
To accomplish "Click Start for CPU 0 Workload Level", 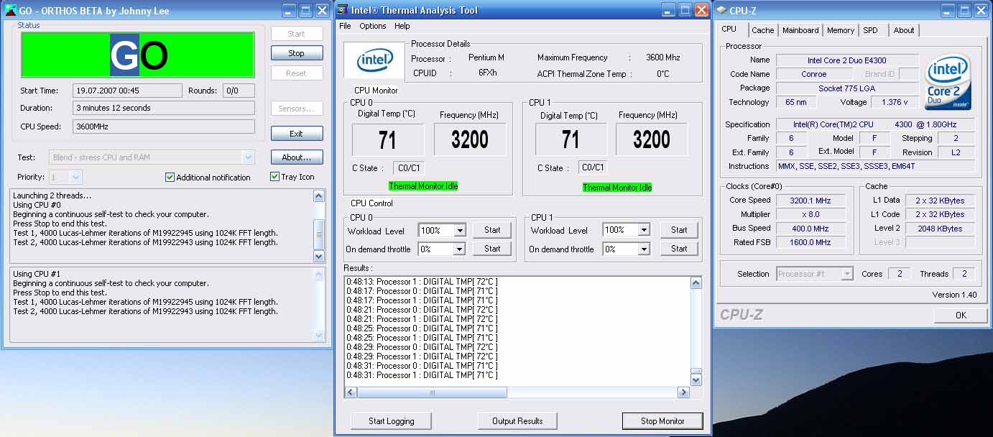I will [492, 230].
